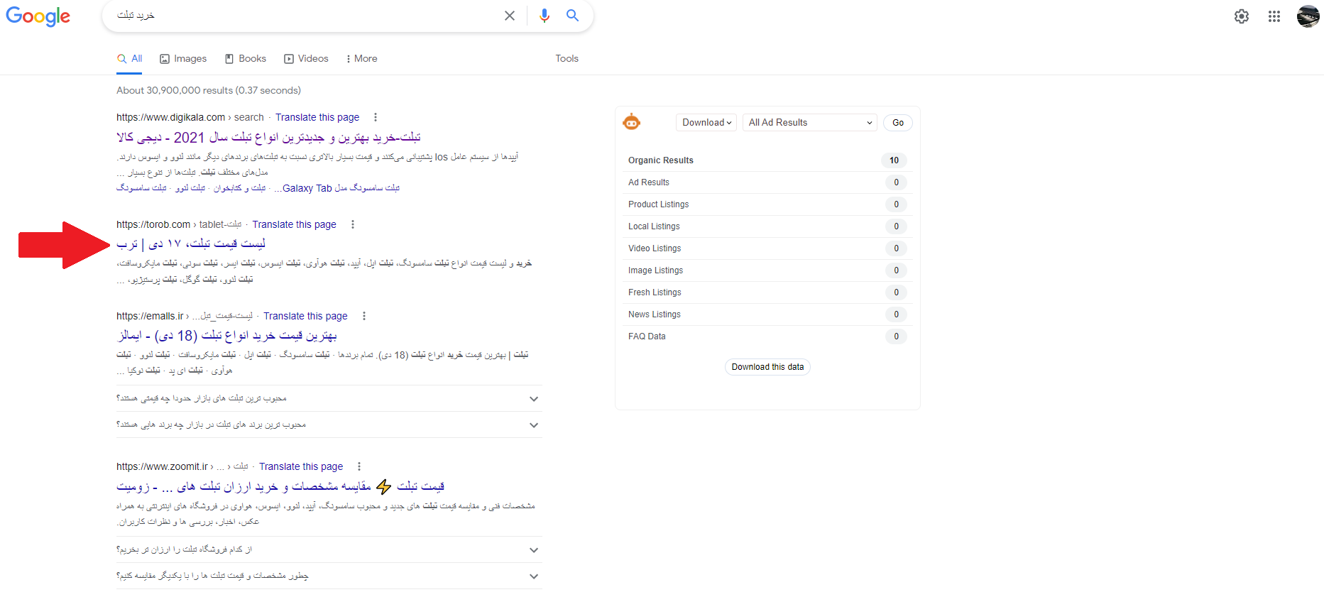This screenshot has height=597, width=1324.
Task: Click the https://torob.com URL text
Action: click(153, 224)
